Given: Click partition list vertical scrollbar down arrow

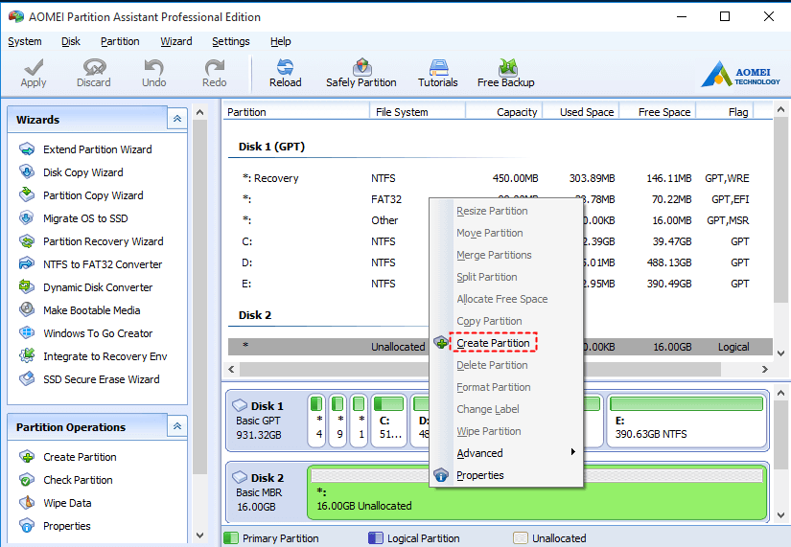Looking at the screenshot, I should tap(780, 353).
